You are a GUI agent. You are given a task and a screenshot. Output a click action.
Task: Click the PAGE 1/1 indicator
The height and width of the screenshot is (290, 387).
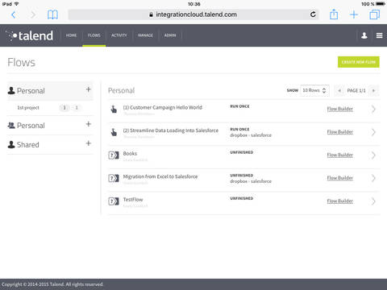pyautogui.click(x=356, y=90)
